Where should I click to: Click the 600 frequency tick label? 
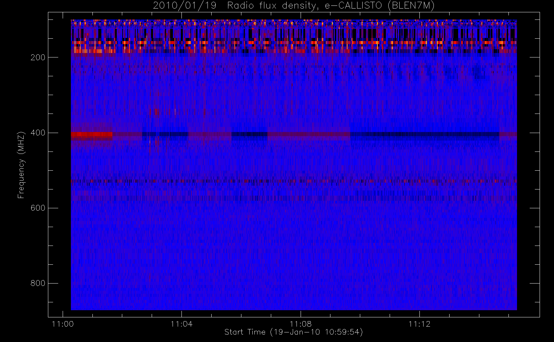click(38, 208)
